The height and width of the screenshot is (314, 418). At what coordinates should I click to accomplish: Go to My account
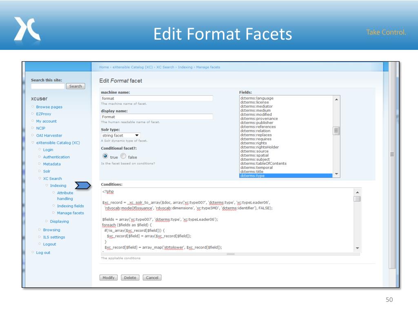[47, 121]
